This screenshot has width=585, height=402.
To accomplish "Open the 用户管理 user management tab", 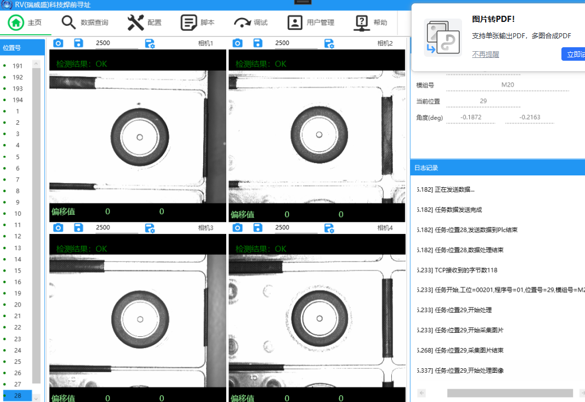I will 311,22.
